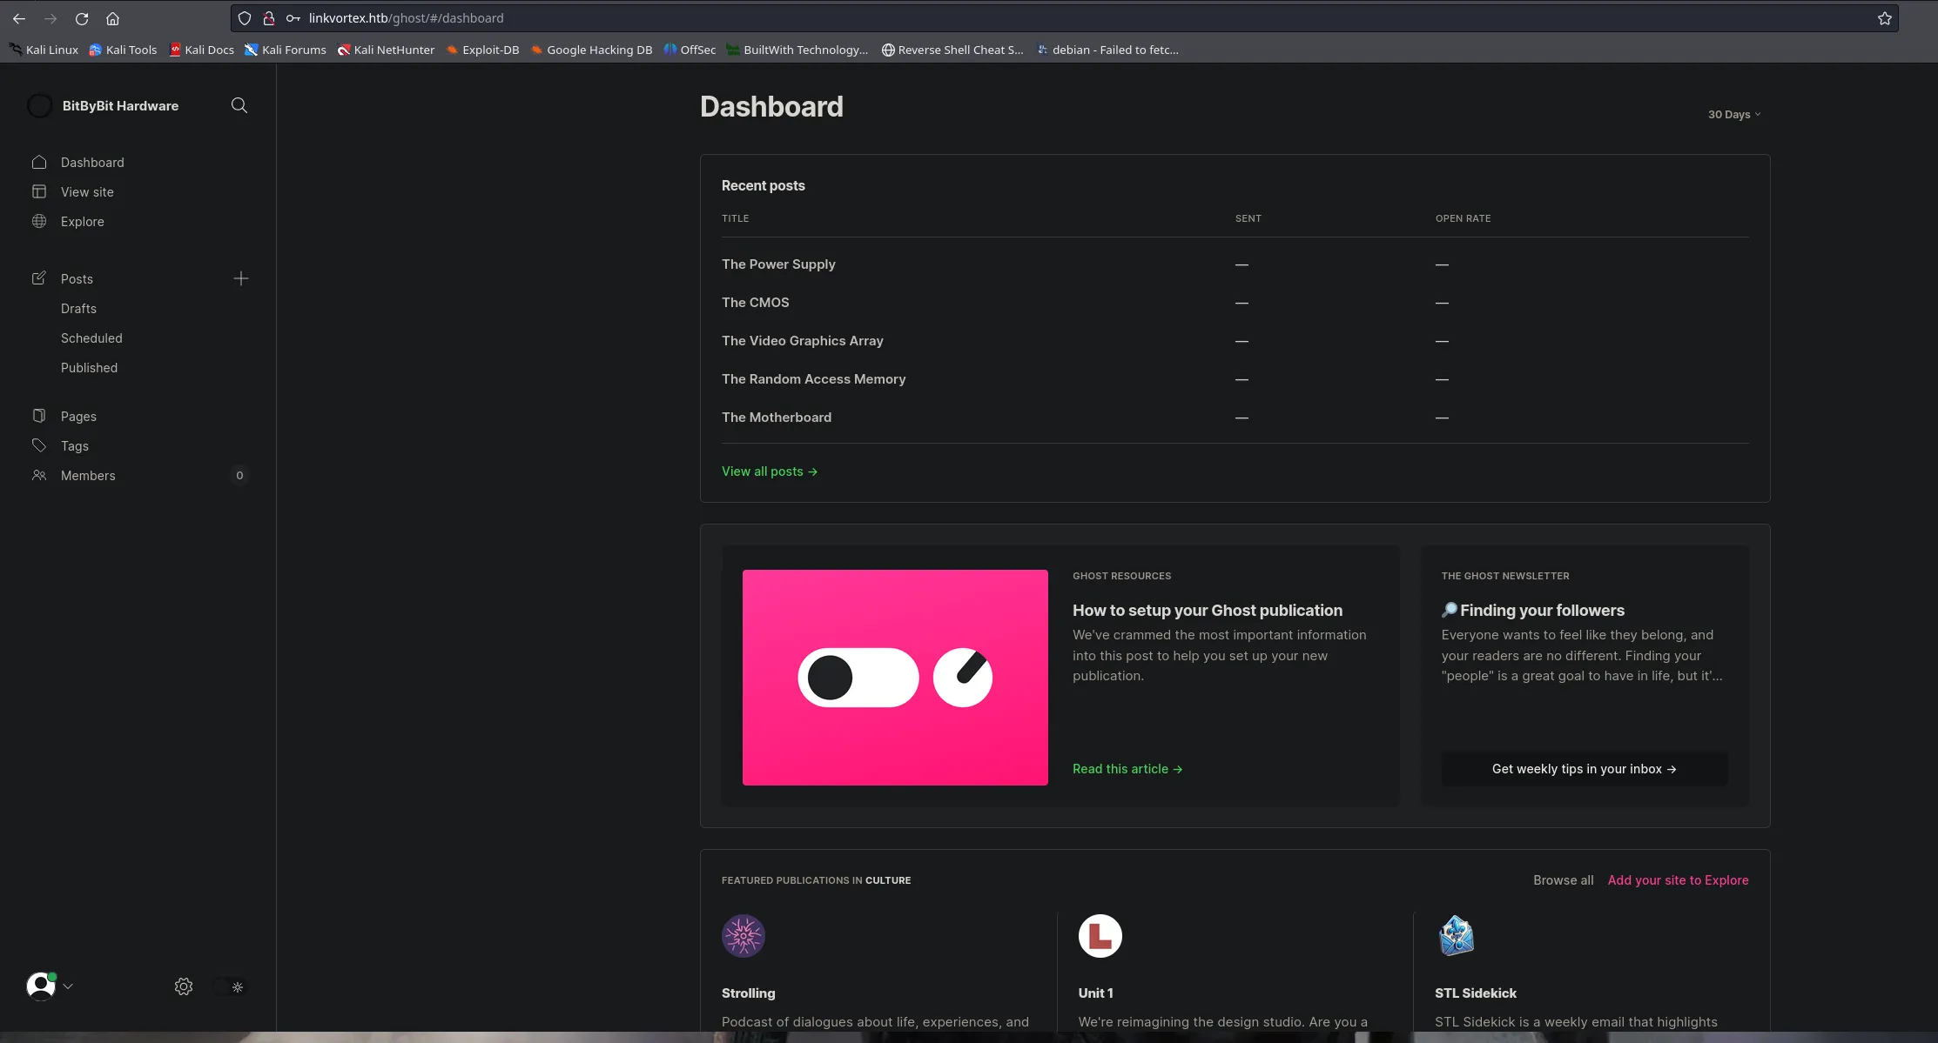
Task: Reload the page with the browser refresh icon
Action: [x=82, y=18]
